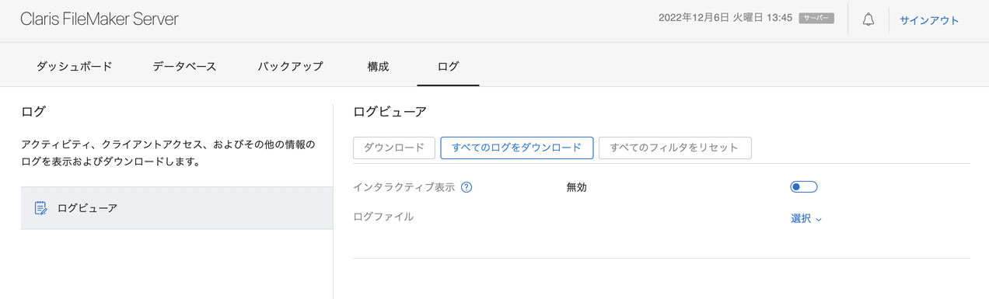The width and height of the screenshot is (989, 299).
Task: Click the log viewer notepad icon
Action: [41, 208]
